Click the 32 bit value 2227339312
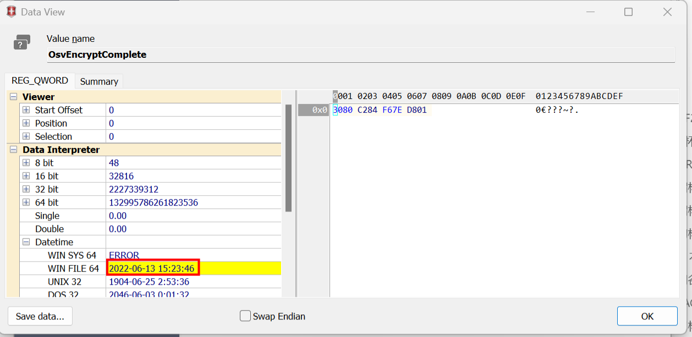Screen dimensions: 692x337 [x=134, y=189]
